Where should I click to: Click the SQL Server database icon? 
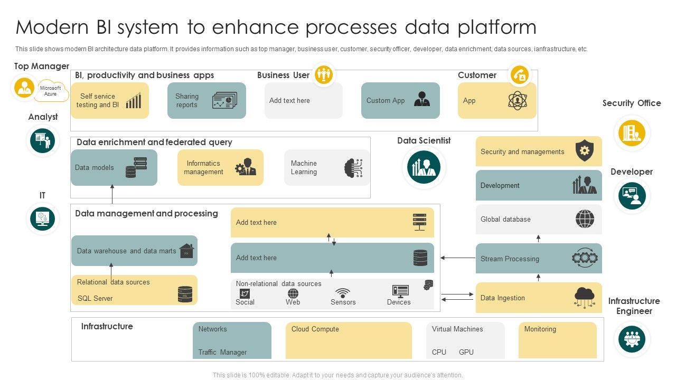(185, 294)
